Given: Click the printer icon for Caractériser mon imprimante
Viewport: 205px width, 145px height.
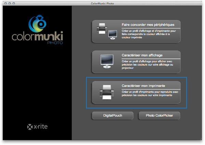Looking at the screenshot, I should [107, 92].
